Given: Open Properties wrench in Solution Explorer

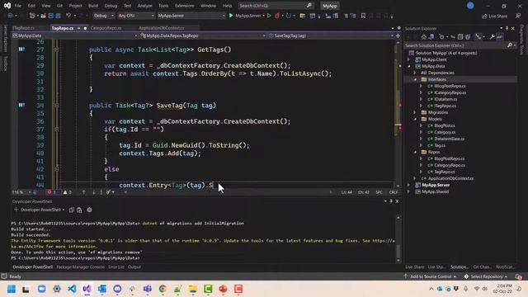Looking at the screenshot, I should tap(492, 37).
